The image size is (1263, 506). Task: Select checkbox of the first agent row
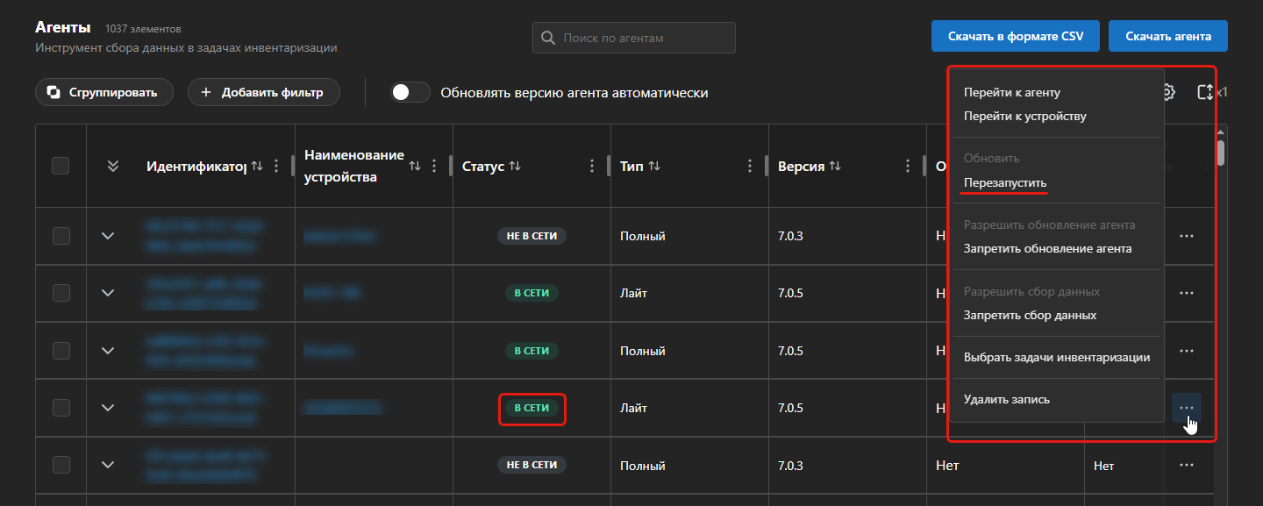[x=61, y=236]
